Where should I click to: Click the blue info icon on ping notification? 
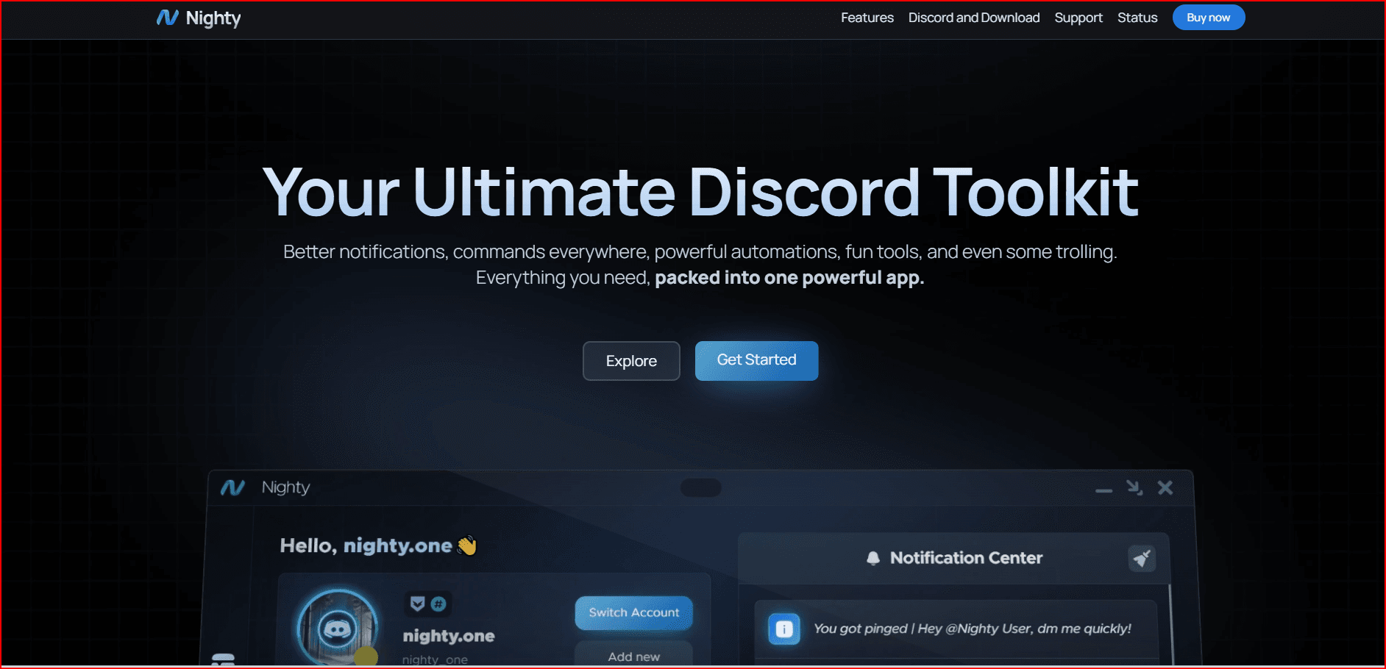[x=783, y=629]
